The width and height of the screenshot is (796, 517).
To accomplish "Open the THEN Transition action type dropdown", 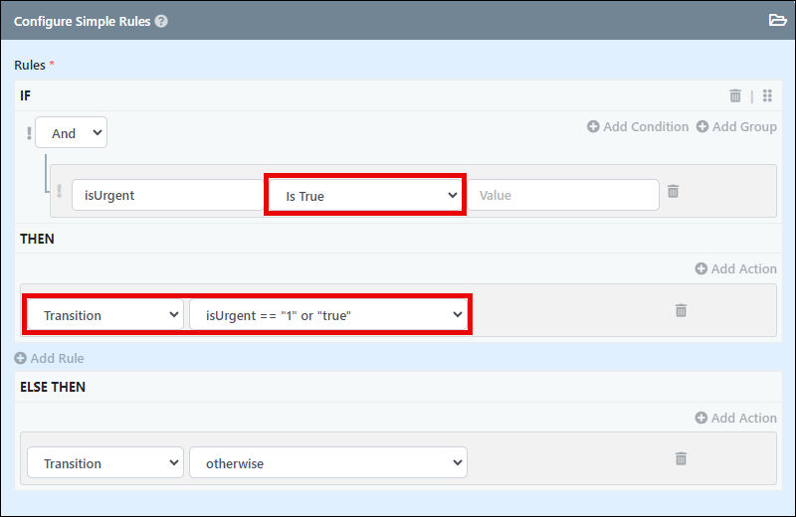I will (105, 315).
